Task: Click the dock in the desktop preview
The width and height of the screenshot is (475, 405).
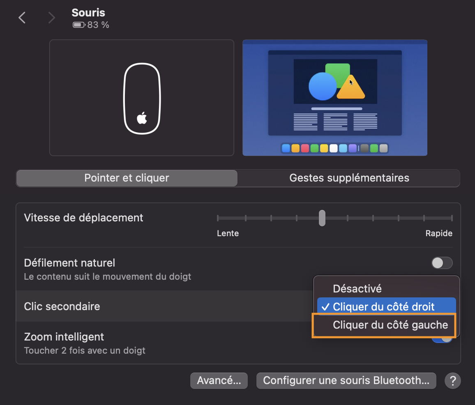Action: pyautogui.click(x=334, y=148)
